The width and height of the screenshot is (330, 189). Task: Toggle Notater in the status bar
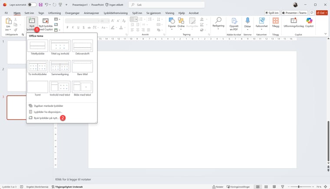pos(218,187)
